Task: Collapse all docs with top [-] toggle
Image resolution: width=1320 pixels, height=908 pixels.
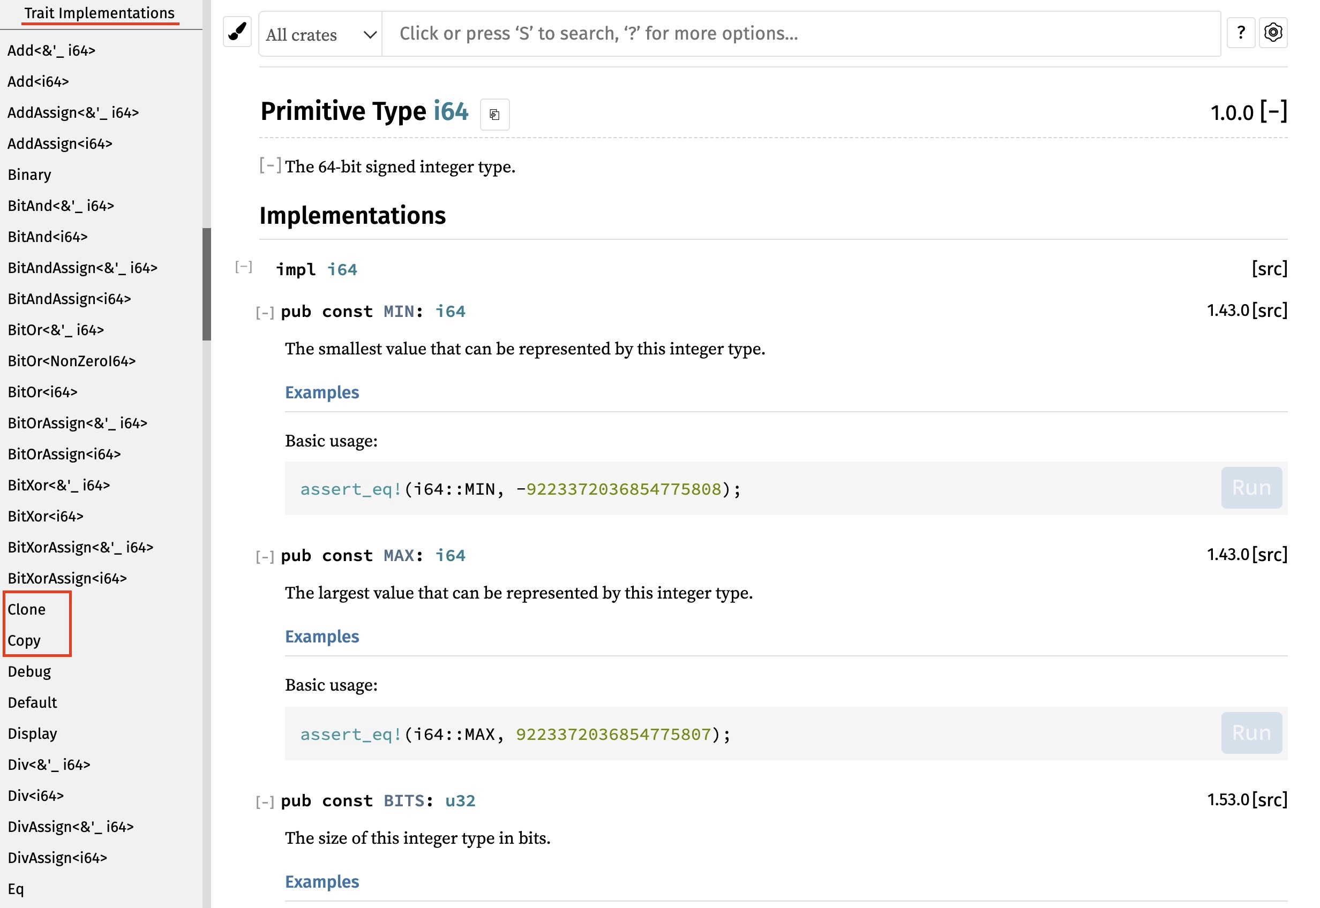Action: coord(1273,111)
